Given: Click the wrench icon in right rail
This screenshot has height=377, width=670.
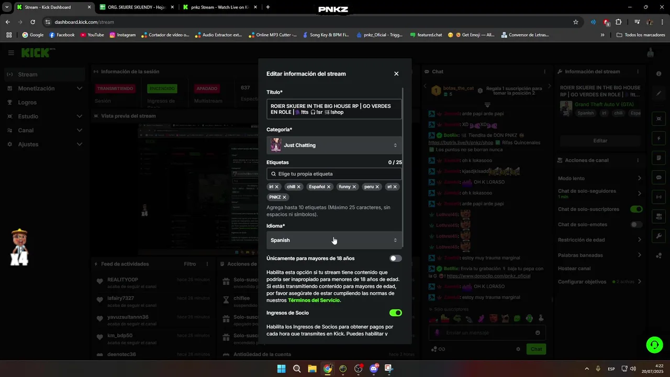Looking at the screenshot, I should 659,236.
